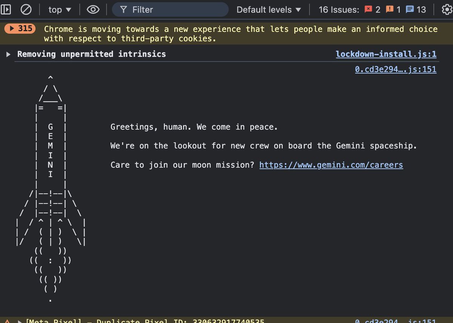Viewport: 453px width, 323px height.
Task: Open the 13 improvements issues badge
Action: point(416,9)
